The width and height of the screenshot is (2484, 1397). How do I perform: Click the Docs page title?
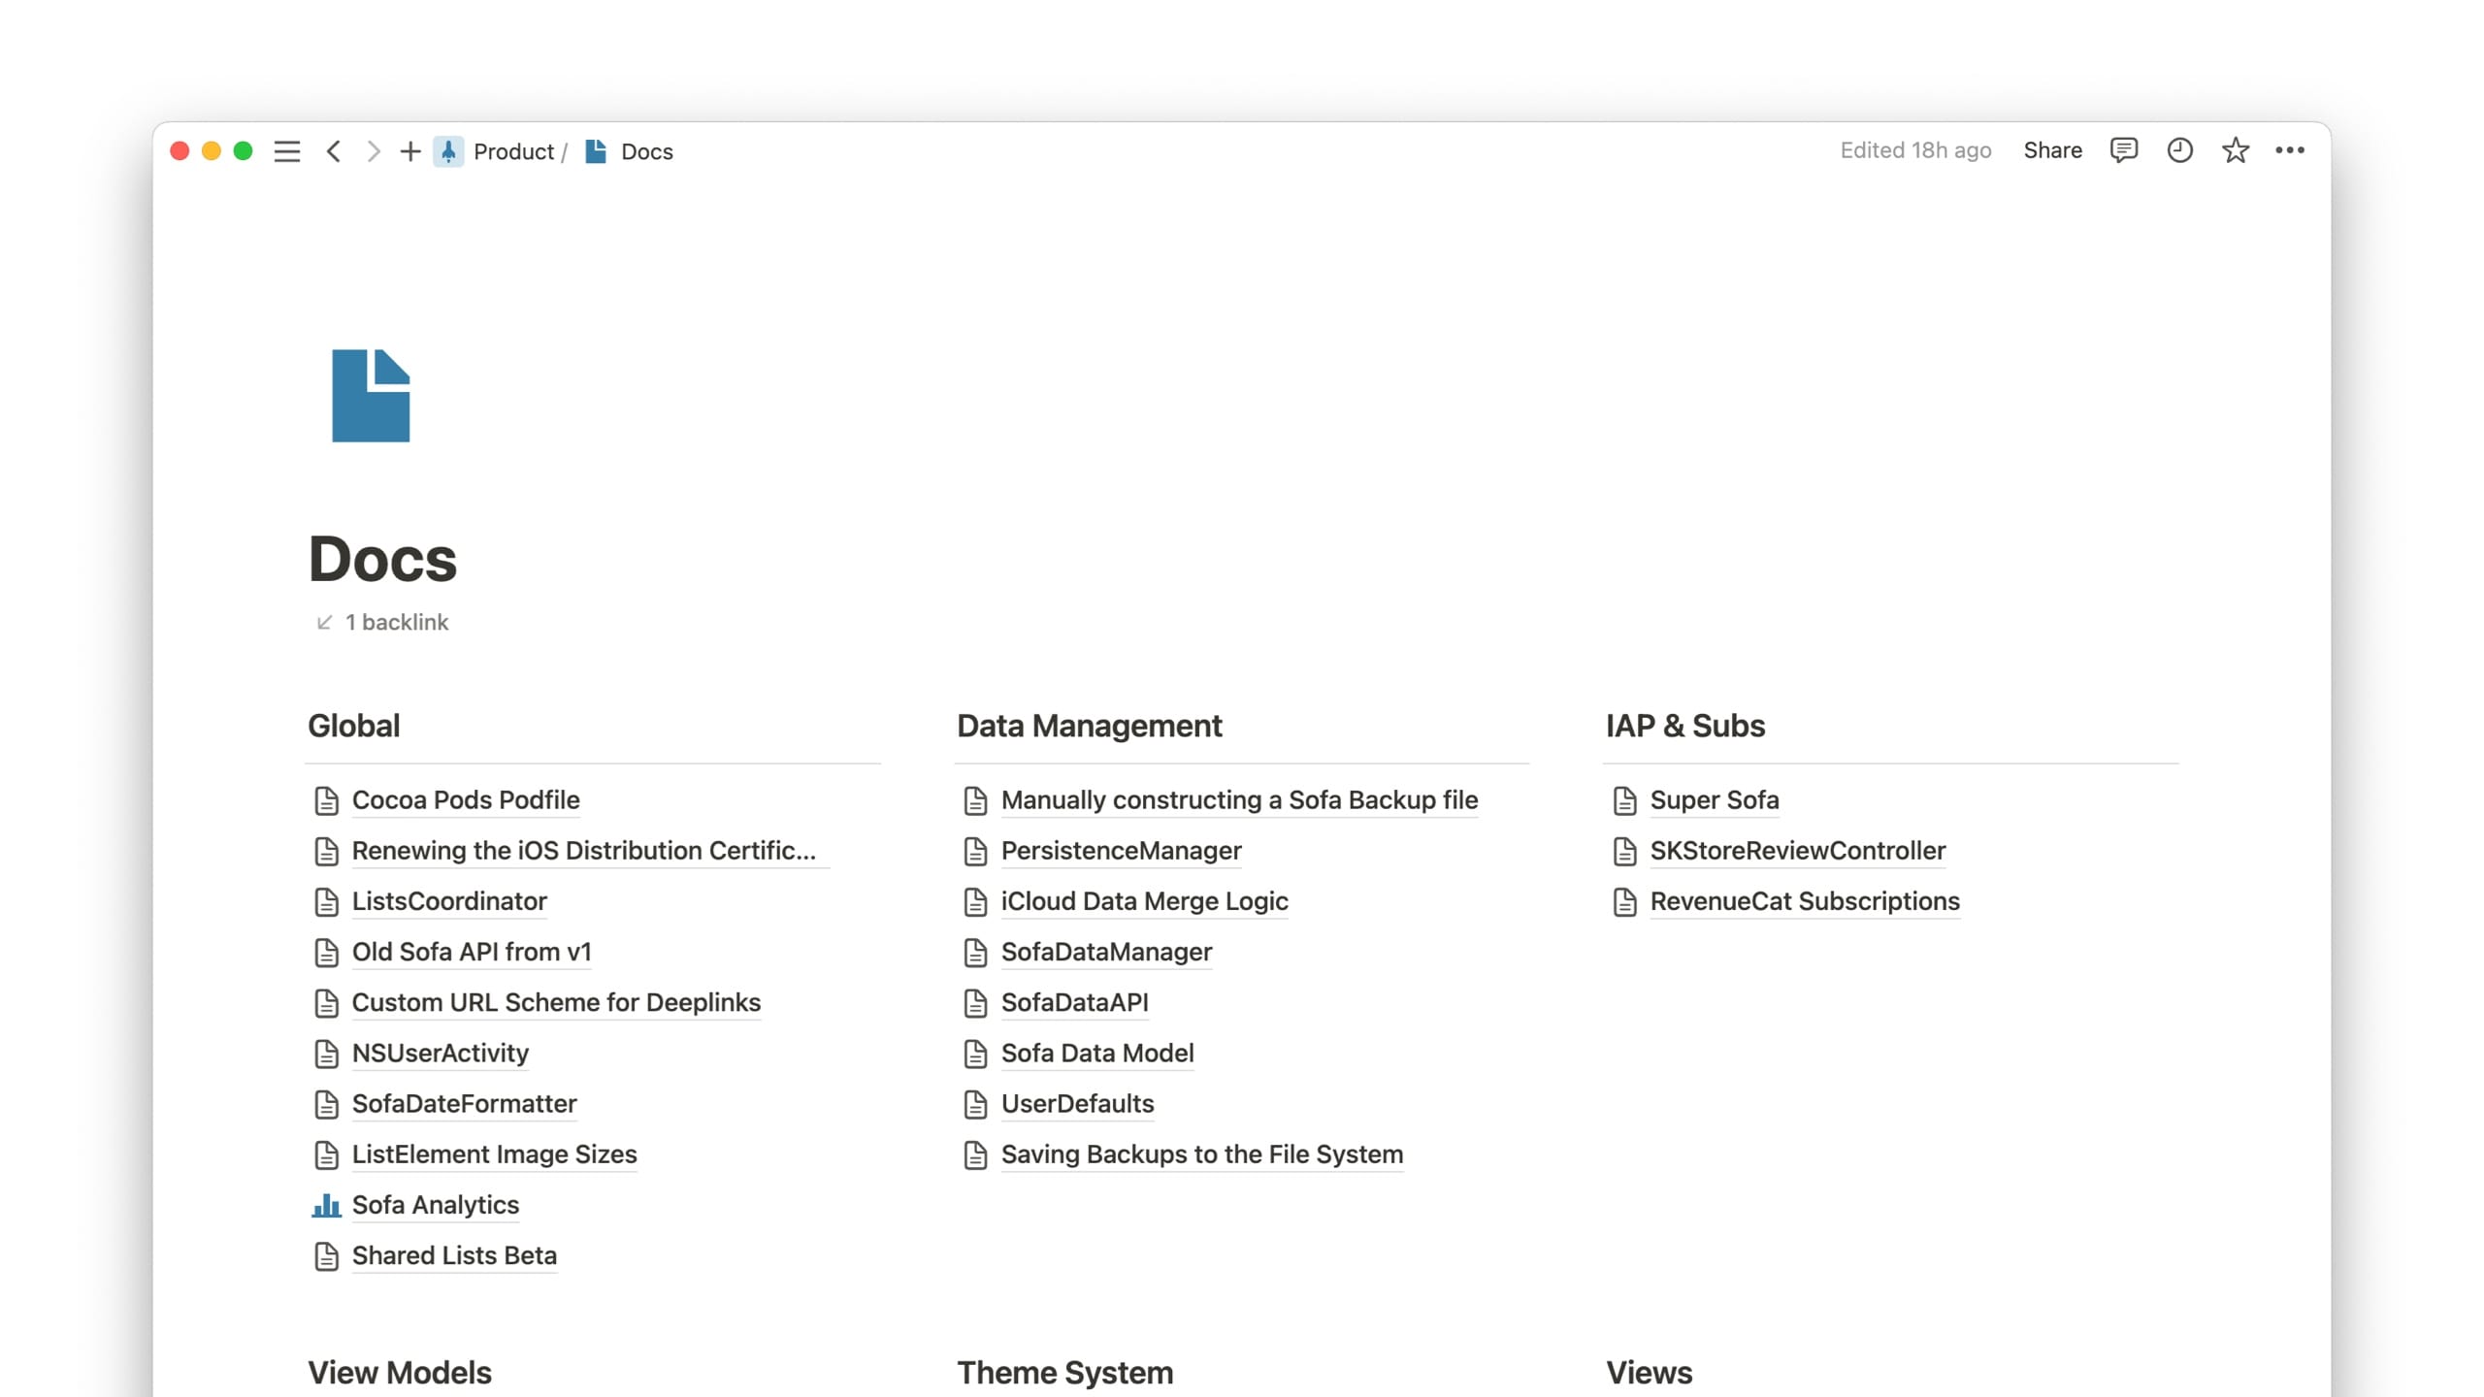382,560
